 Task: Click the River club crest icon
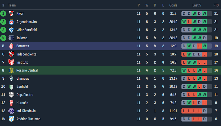(11, 14)
